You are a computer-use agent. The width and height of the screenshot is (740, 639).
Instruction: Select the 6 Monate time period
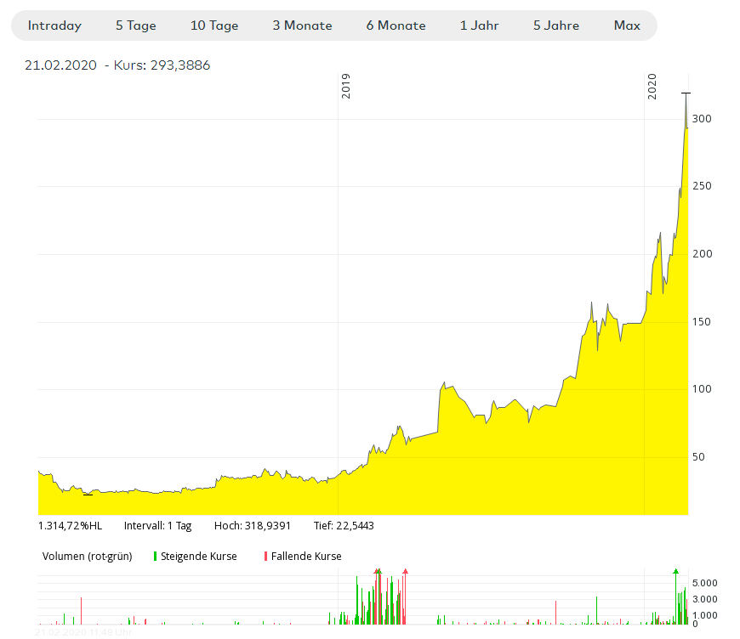pyautogui.click(x=396, y=25)
